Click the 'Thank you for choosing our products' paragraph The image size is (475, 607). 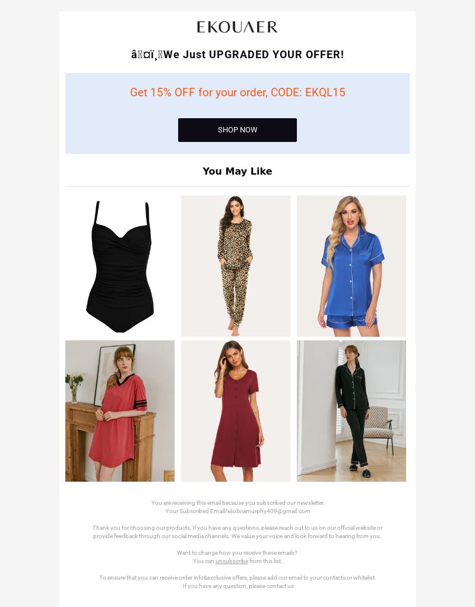point(237,532)
